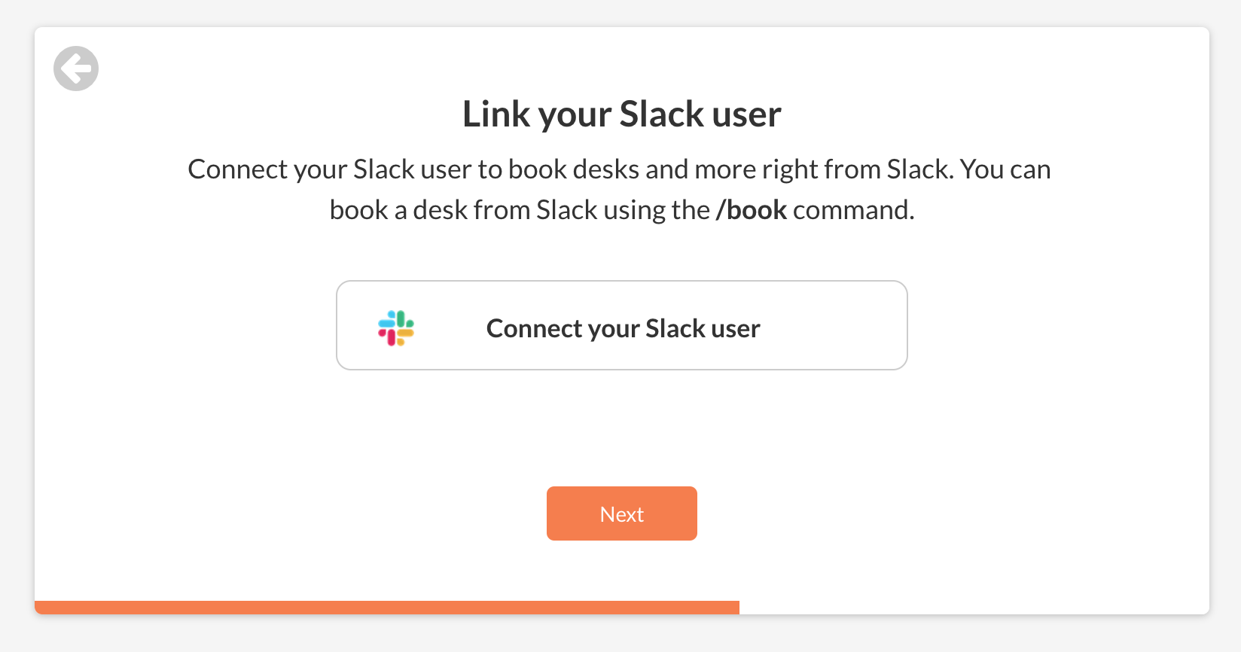Click the colorful Slack logo icon

coord(396,328)
